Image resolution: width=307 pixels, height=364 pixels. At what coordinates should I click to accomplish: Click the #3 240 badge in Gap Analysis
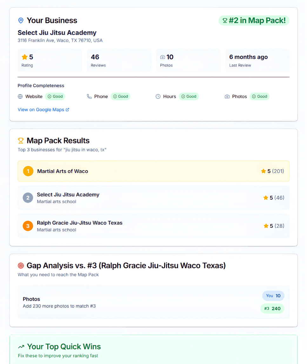pyautogui.click(x=272, y=308)
